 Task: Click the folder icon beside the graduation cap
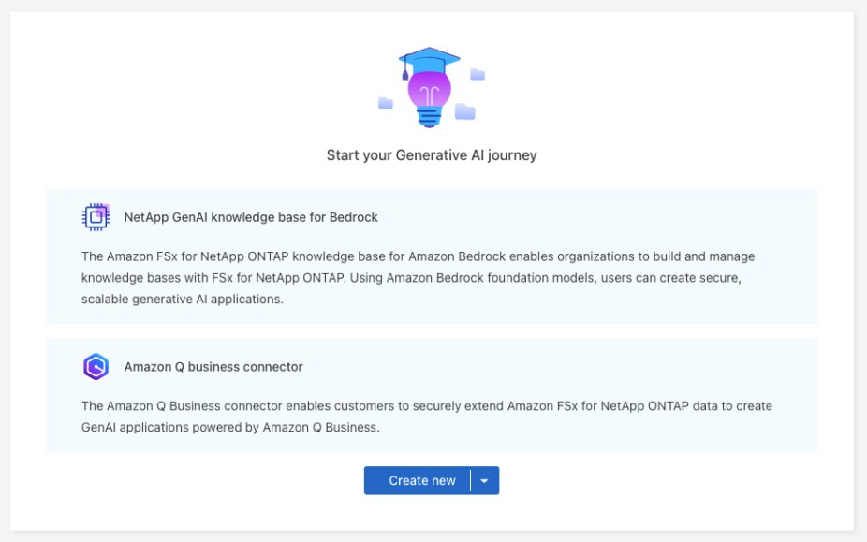click(x=478, y=74)
